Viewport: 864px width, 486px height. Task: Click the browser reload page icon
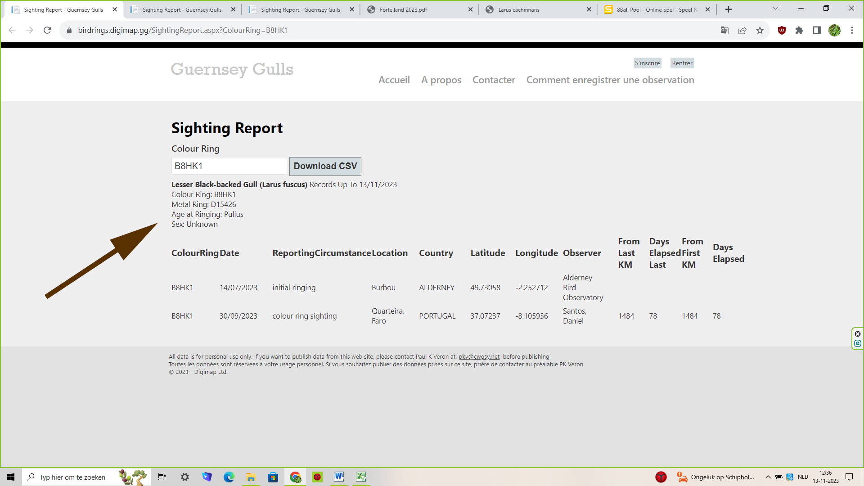(47, 30)
